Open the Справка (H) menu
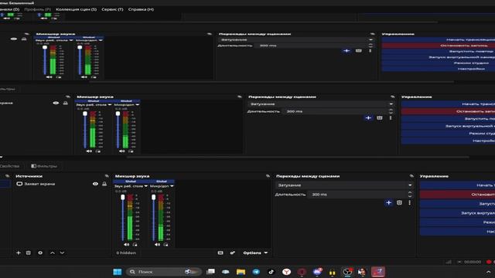 [x=141, y=9]
